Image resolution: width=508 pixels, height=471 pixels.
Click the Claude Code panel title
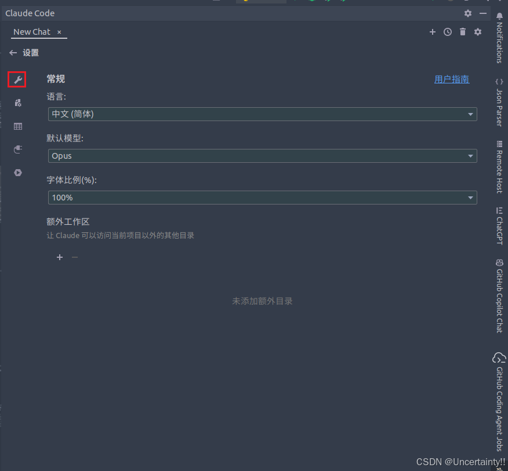tap(30, 13)
